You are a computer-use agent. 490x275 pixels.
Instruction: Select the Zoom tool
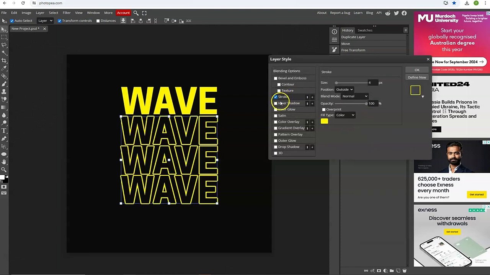pos(4,170)
